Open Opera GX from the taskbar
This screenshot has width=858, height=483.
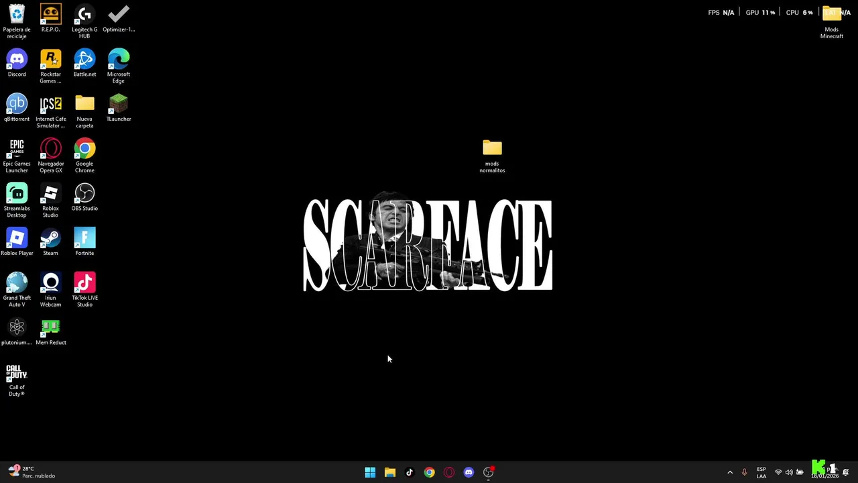click(x=449, y=472)
